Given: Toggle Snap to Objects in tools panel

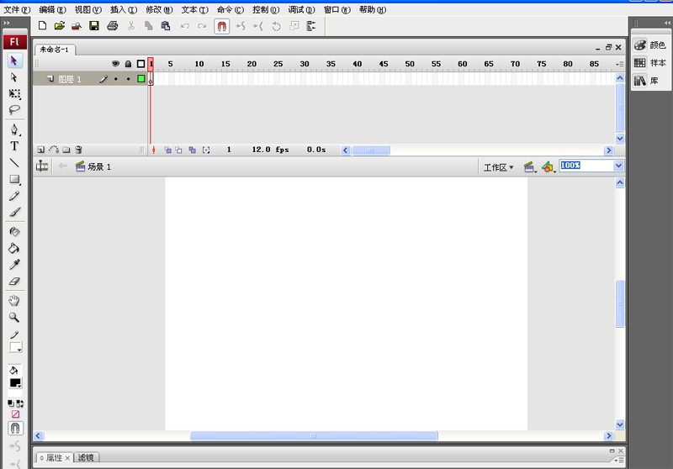Looking at the screenshot, I should tap(15, 428).
